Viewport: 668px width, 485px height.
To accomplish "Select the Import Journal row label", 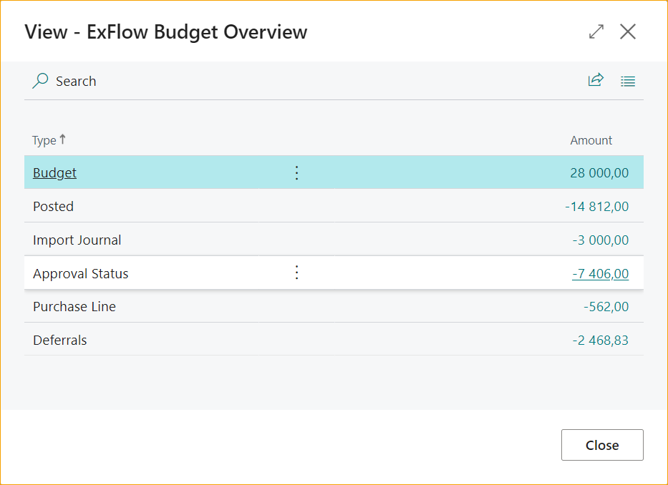I will coord(77,240).
